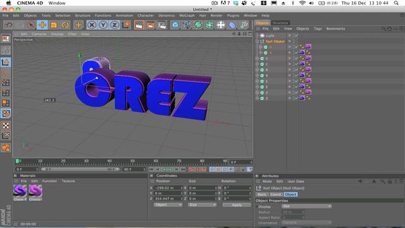The image size is (405, 228).
Task: Click the green NURBS generator icon
Action: [198, 25]
